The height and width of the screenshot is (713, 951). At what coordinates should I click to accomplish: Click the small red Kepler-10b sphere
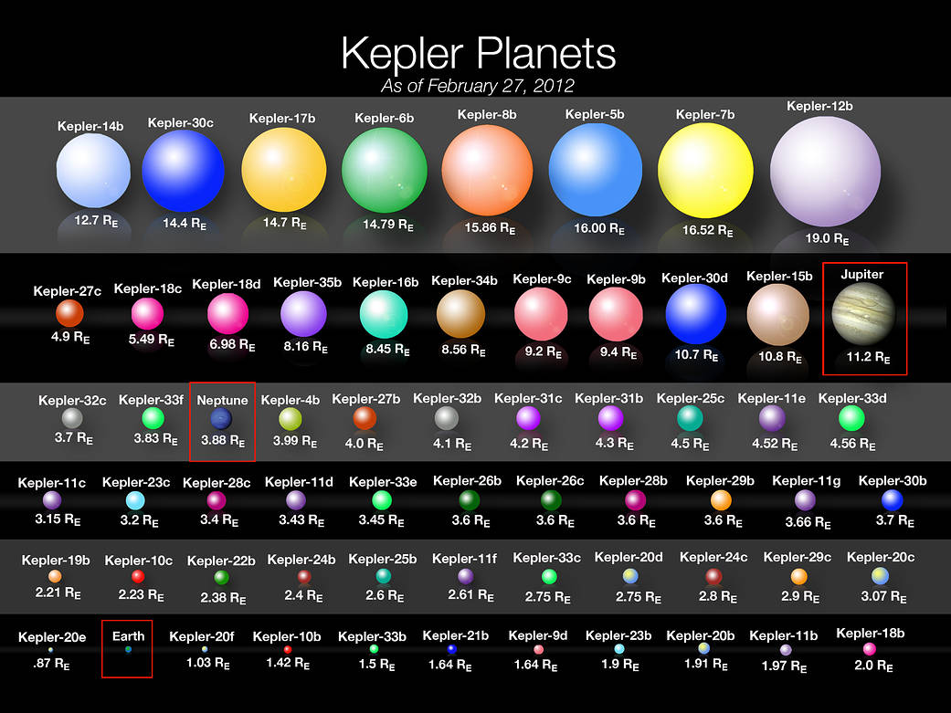[x=288, y=649]
